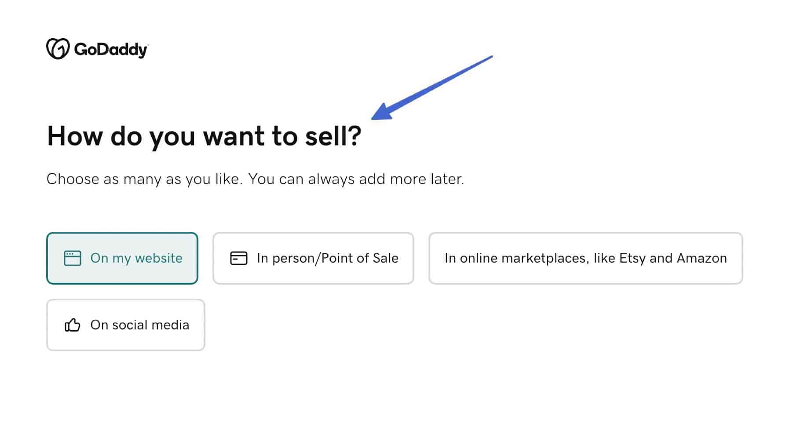The width and height of the screenshot is (789, 426).
Task: Select the In person/Point of Sale option
Action: coord(313,258)
